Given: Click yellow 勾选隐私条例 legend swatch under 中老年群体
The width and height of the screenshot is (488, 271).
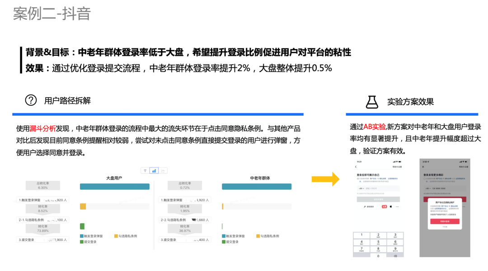Looking at the screenshot, I should click(x=258, y=236).
